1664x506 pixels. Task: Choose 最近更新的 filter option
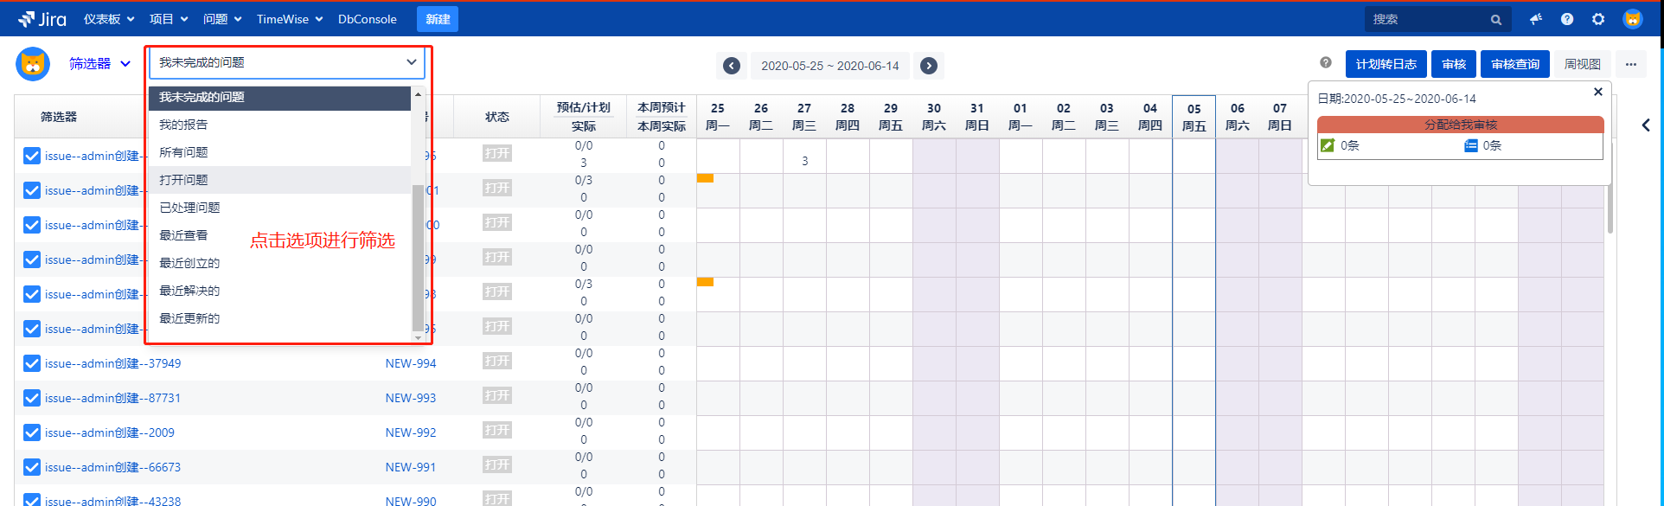pyautogui.click(x=189, y=318)
